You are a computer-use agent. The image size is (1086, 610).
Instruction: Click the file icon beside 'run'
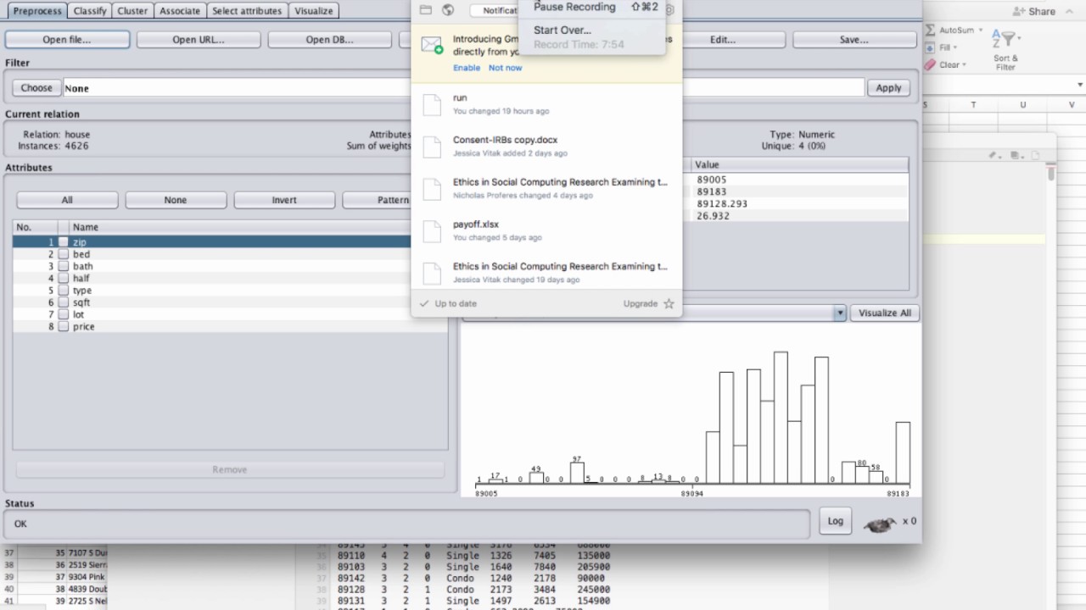[x=433, y=104]
